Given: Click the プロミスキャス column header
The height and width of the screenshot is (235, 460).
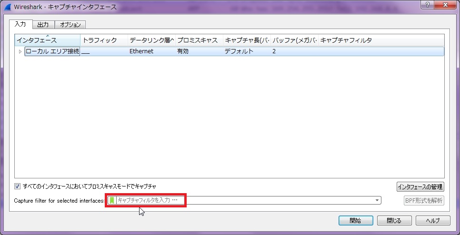Looking at the screenshot, I should (199, 40).
